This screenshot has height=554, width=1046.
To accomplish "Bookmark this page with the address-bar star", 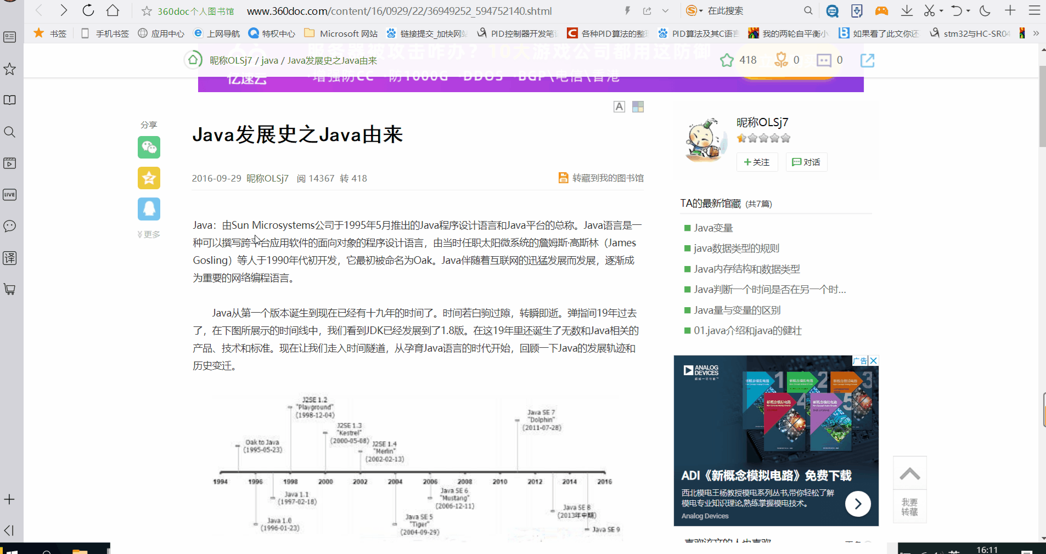I will [x=147, y=11].
